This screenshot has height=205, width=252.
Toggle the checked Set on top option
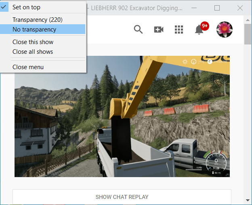click(42, 7)
